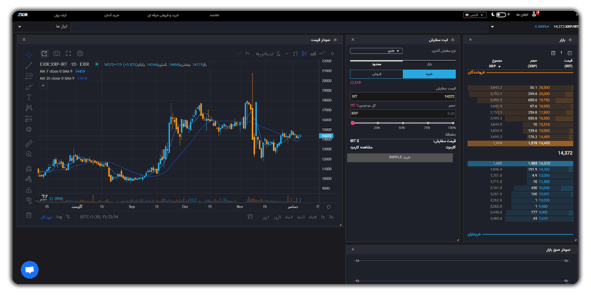
Task: Switch to the بازار market order tab
Action: [429, 65]
